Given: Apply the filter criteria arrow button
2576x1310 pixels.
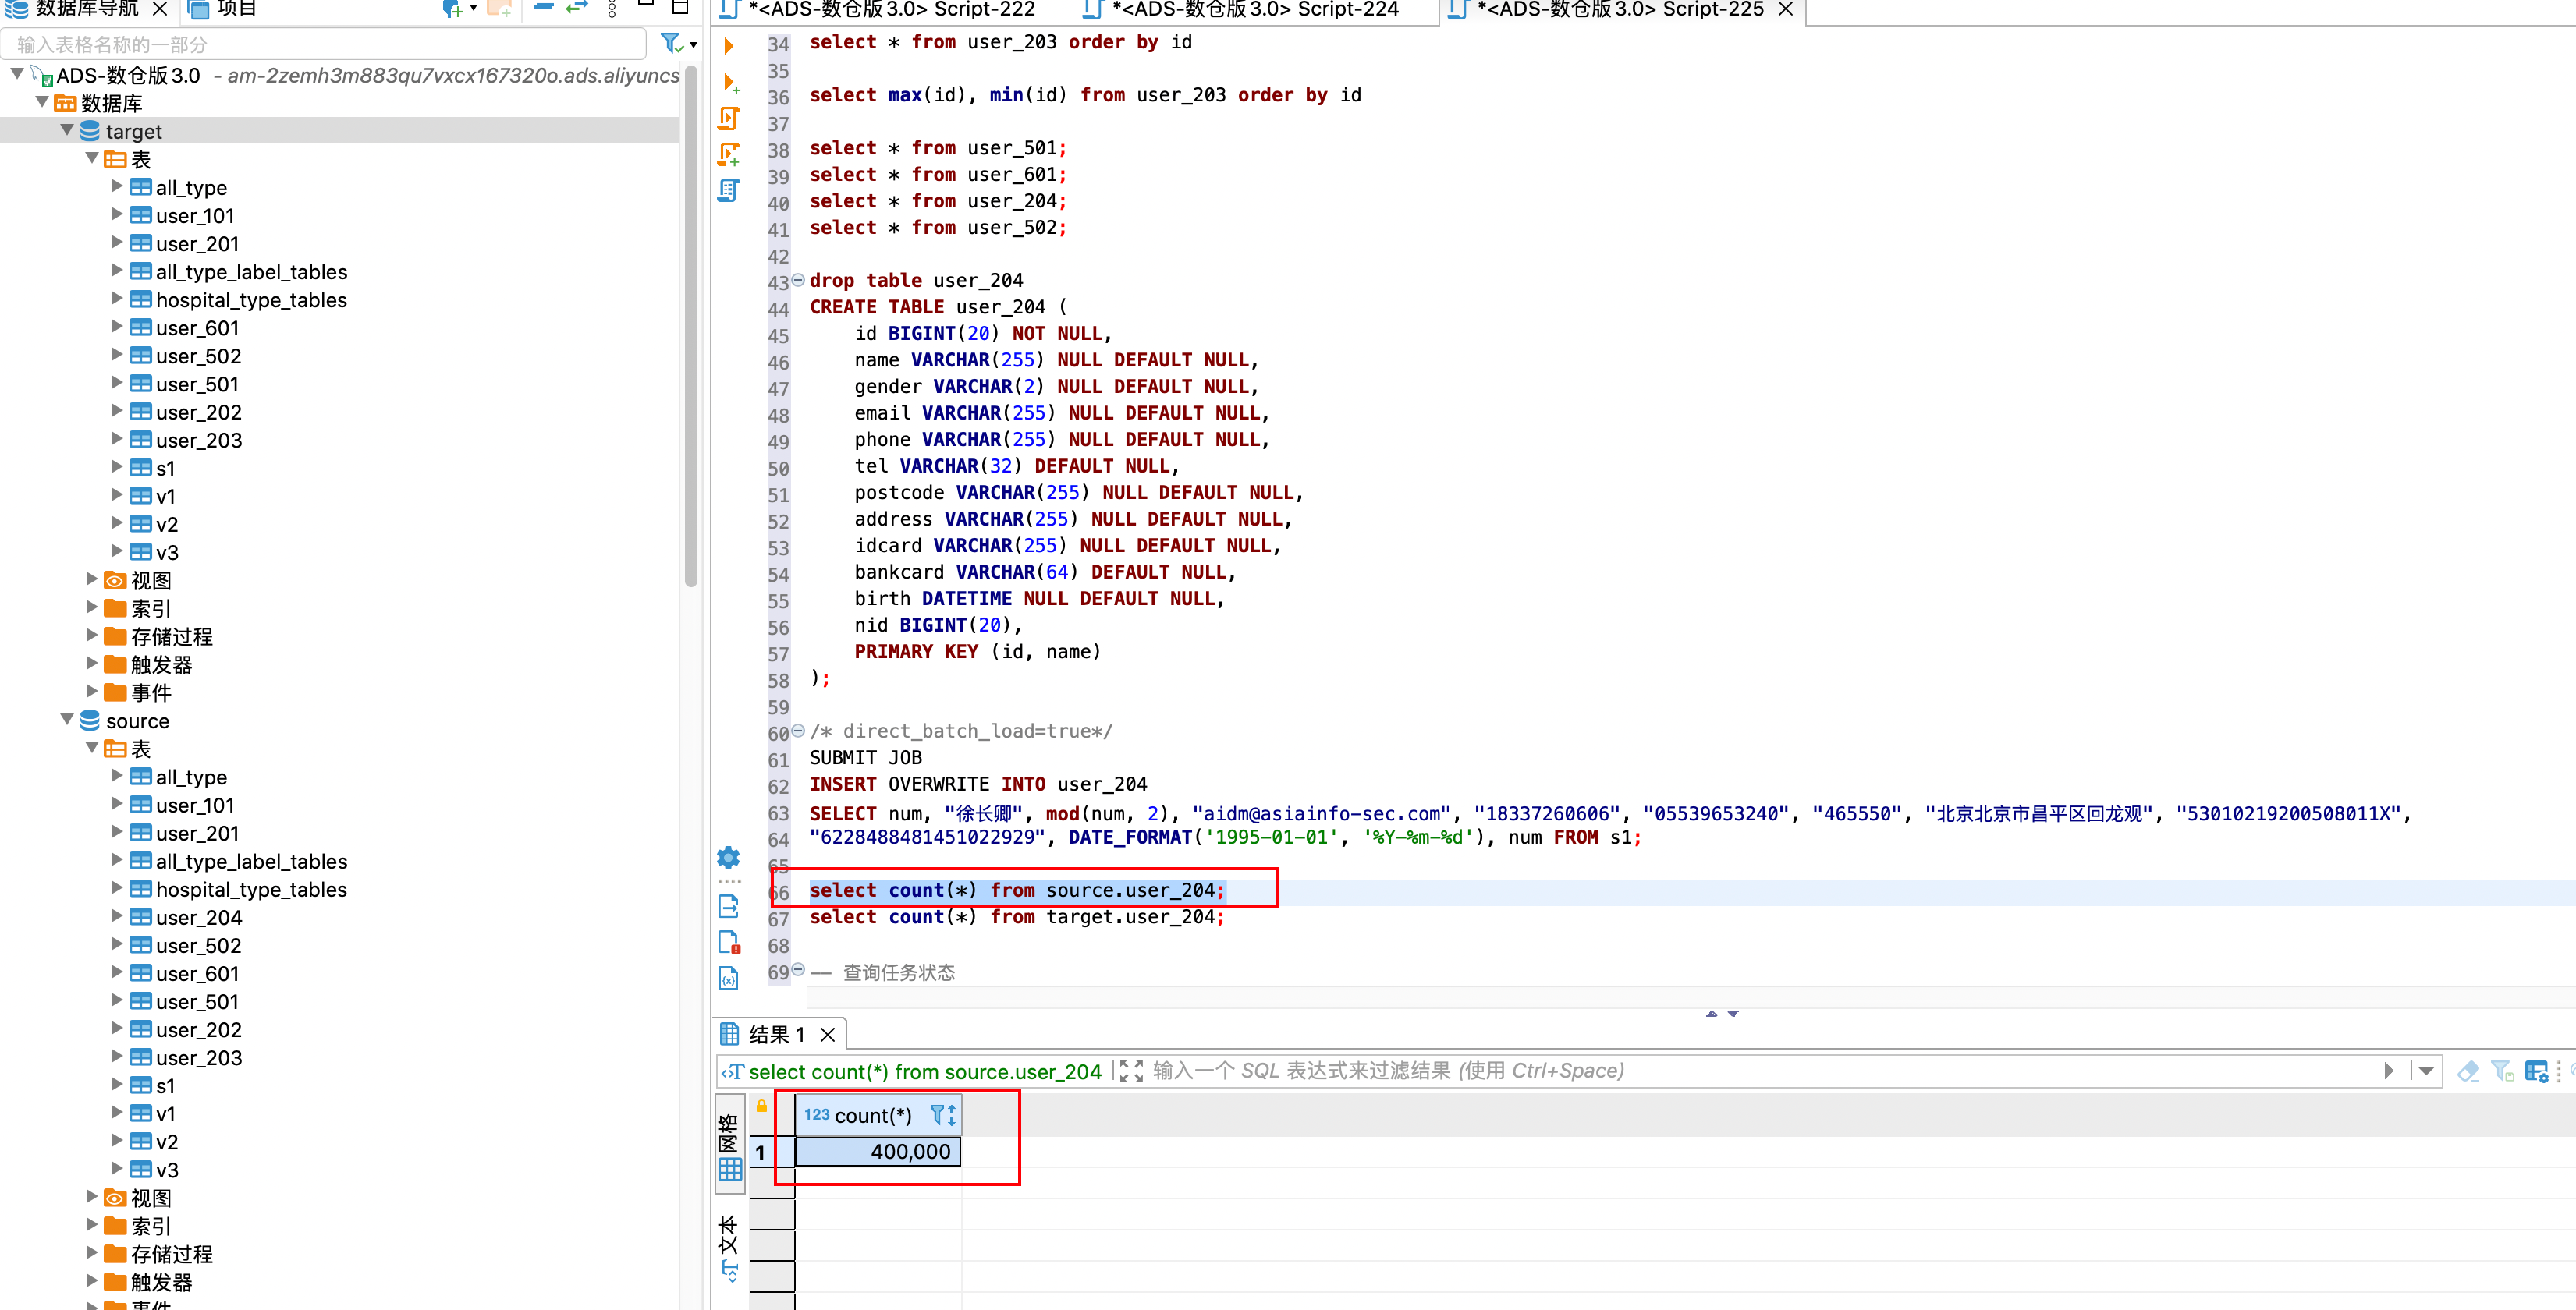Looking at the screenshot, I should pos(2389,1070).
